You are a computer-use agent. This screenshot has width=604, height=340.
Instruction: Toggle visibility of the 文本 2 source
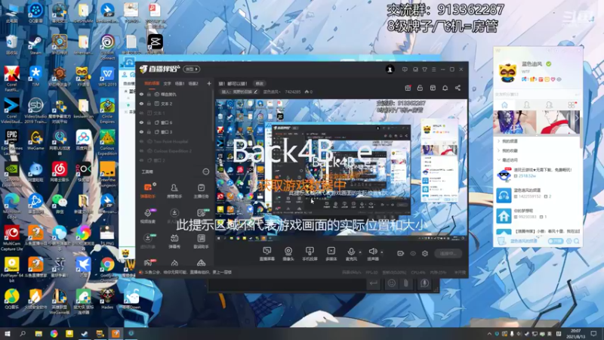(x=141, y=104)
